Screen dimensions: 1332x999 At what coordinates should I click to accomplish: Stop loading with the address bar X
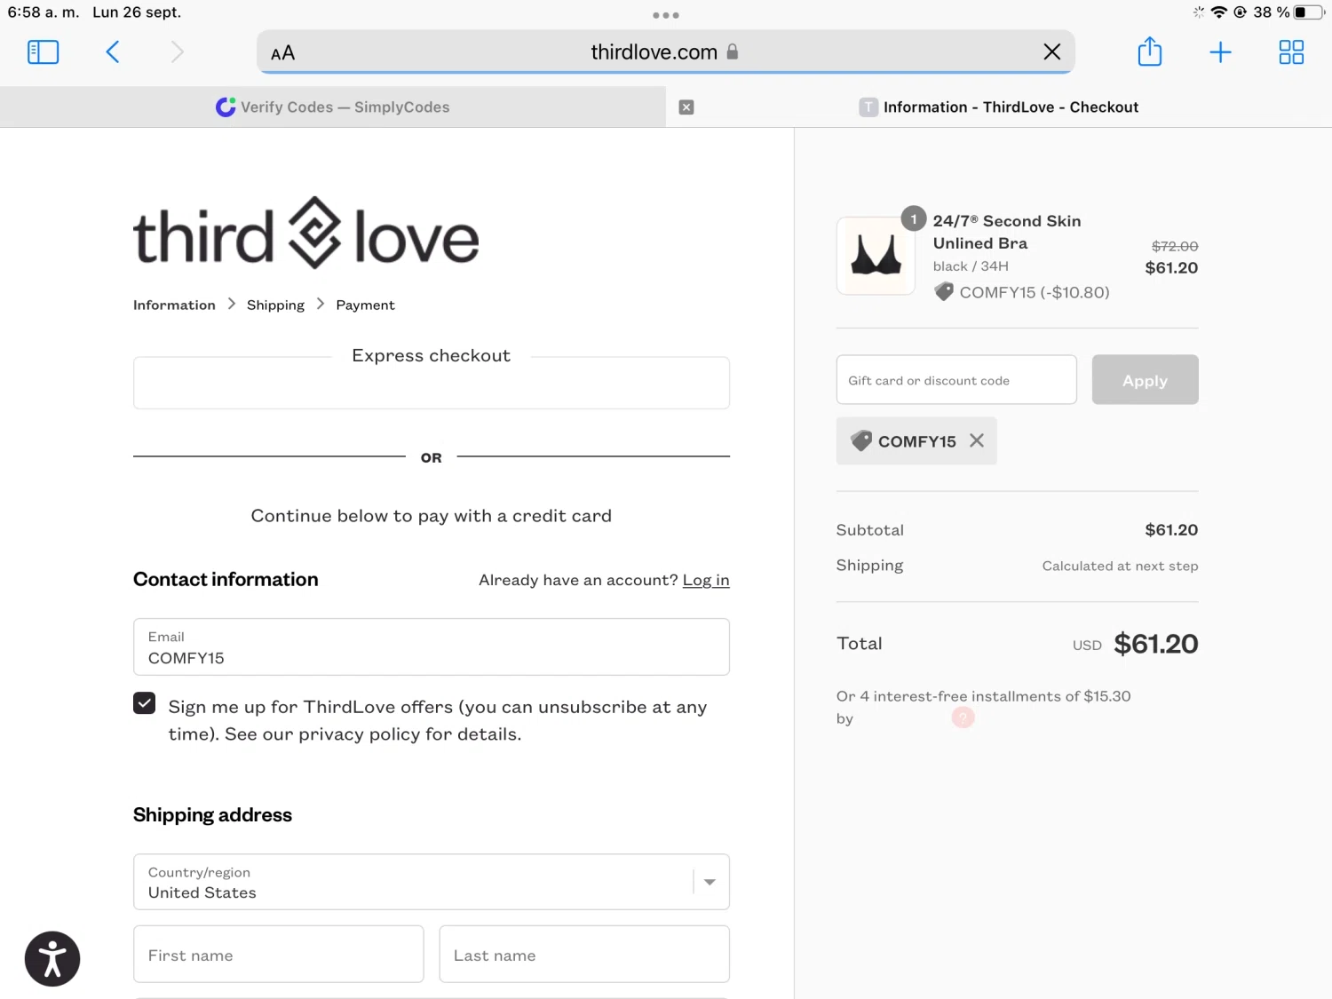pyautogui.click(x=1051, y=52)
